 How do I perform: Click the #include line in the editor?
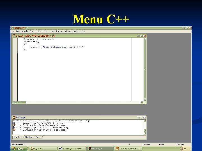(x=39, y=39)
